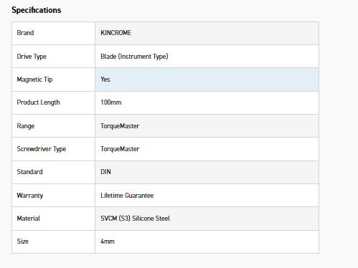Select the Screwdriver Type label

coord(42,149)
